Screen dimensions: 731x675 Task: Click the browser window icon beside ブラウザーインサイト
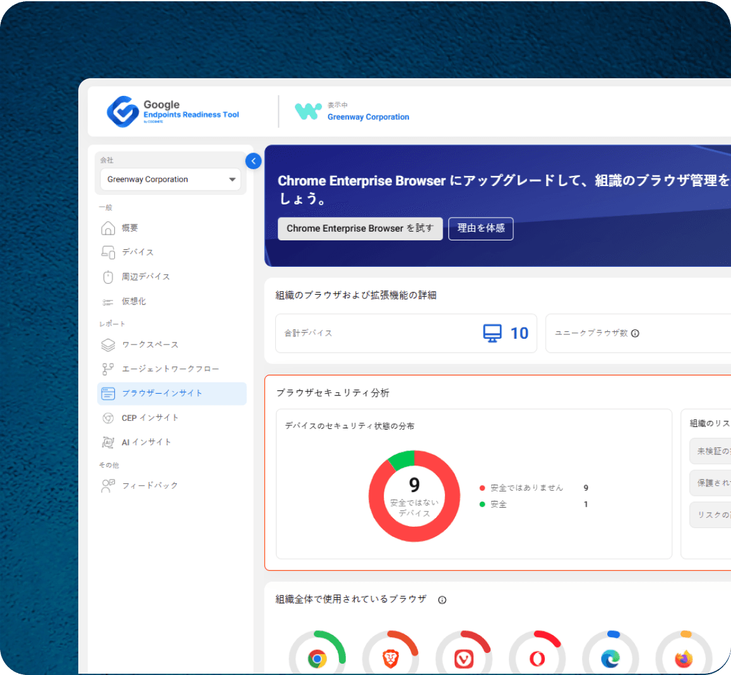108,394
